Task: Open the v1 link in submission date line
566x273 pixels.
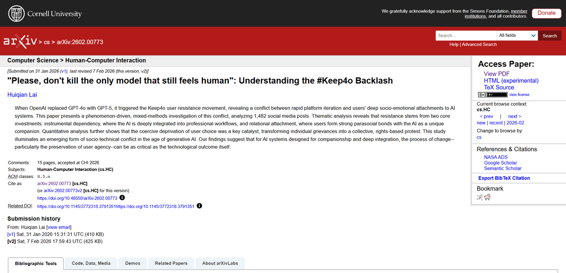Action: pyautogui.click(x=64, y=71)
